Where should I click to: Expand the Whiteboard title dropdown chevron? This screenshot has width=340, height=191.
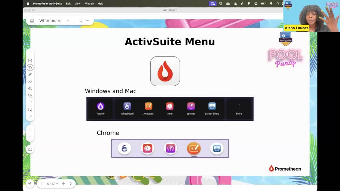68,21
